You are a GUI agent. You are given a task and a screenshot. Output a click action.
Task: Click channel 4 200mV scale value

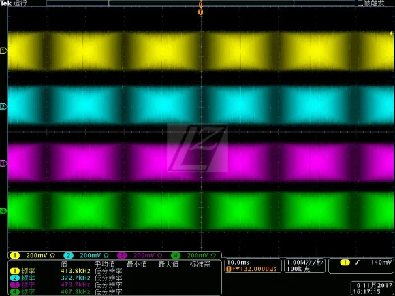coord(198,255)
